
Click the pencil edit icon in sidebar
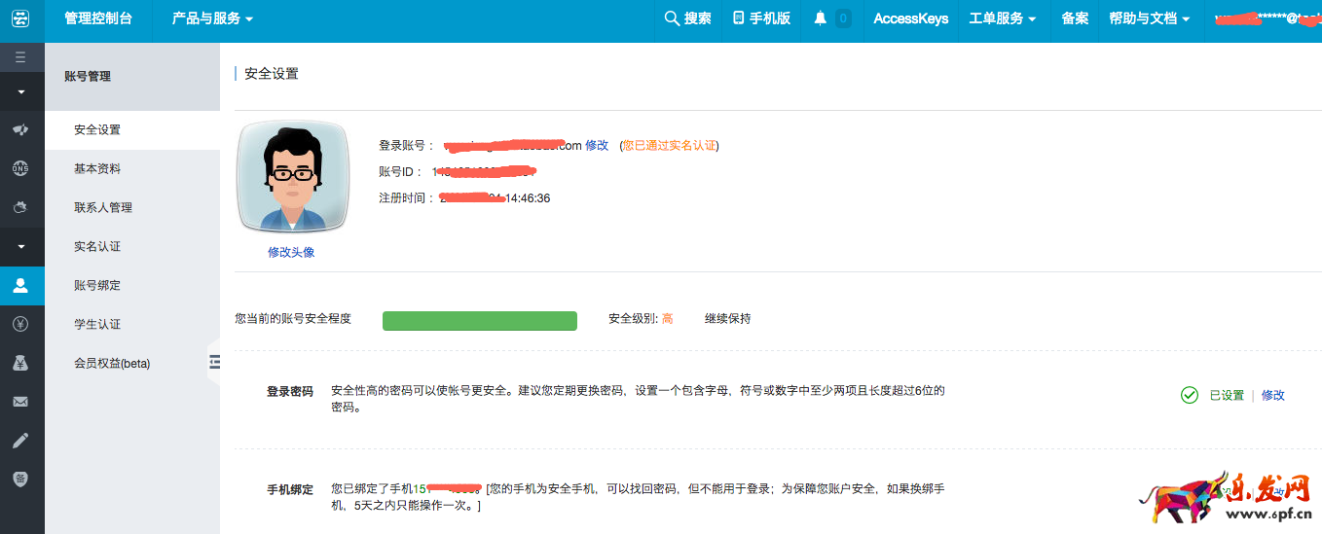(20, 441)
